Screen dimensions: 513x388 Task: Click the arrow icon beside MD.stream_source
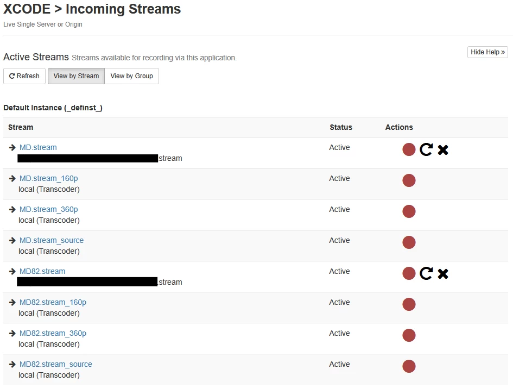coord(12,240)
